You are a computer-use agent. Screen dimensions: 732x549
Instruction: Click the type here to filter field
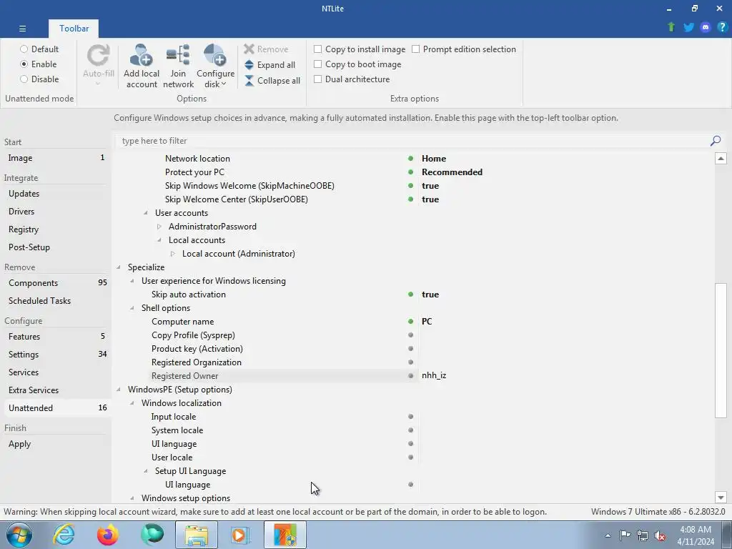pos(412,141)
